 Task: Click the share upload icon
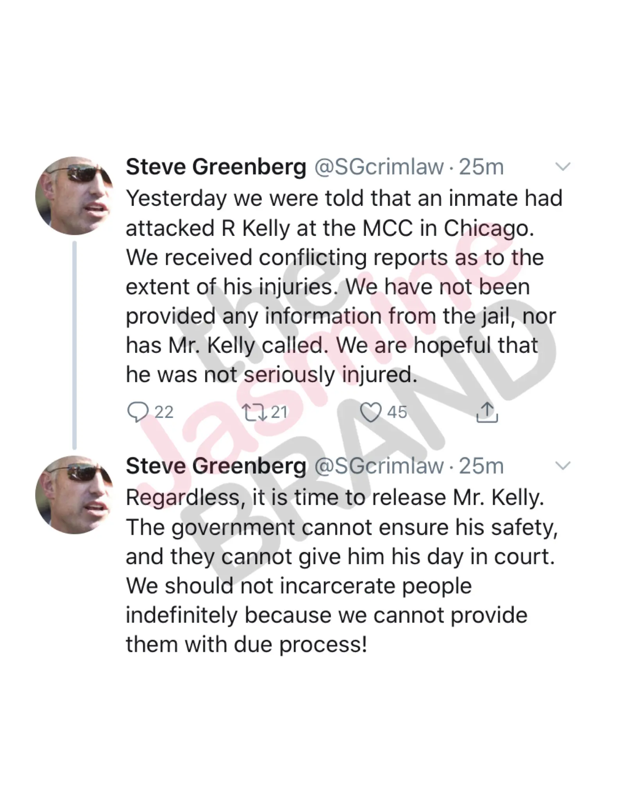click(487, 412)
